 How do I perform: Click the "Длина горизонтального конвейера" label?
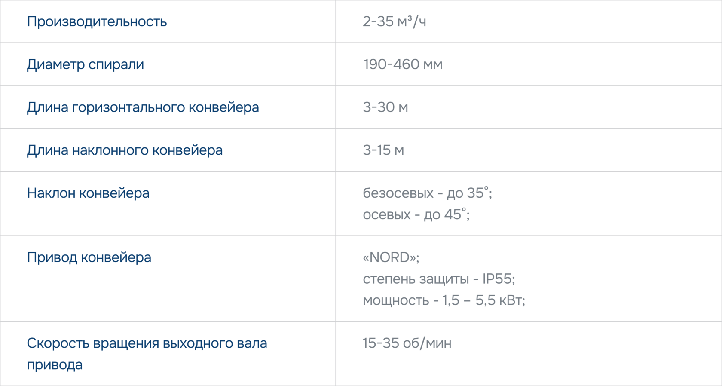pyautogui.click(x=143, y=107)
